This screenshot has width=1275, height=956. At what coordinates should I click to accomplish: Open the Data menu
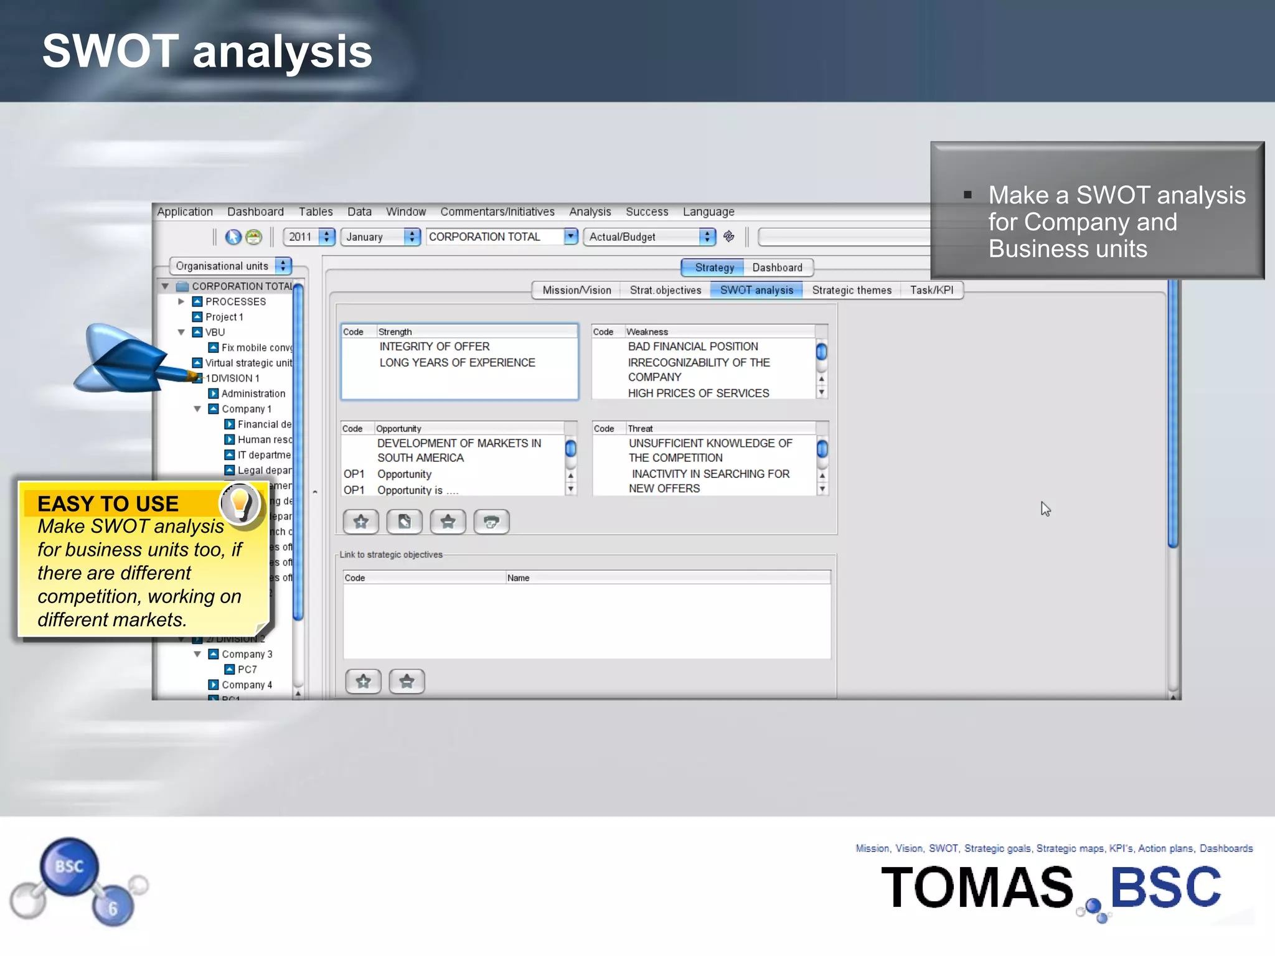point(359,212)
